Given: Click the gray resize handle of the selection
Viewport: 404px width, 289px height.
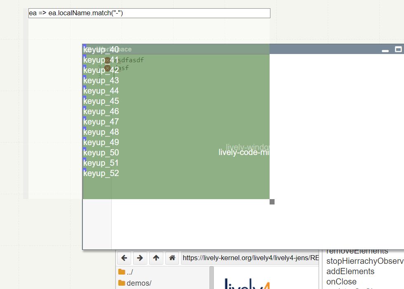Looking at the screenshot, I should point(272,202).
